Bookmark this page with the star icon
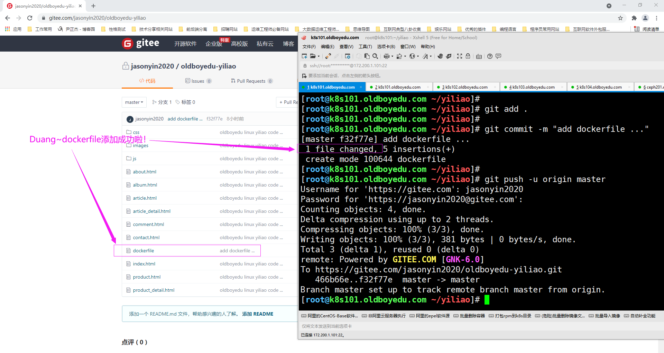664x353 pixels. click(620, 18)
